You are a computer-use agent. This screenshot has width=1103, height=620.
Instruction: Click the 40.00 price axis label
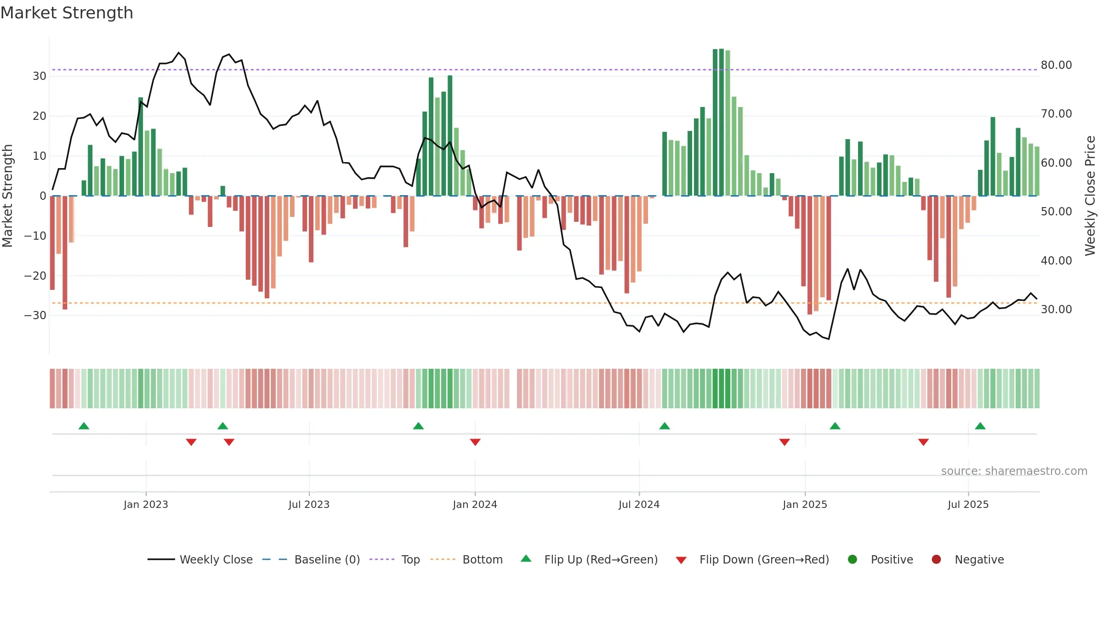tap(1056, 261)
